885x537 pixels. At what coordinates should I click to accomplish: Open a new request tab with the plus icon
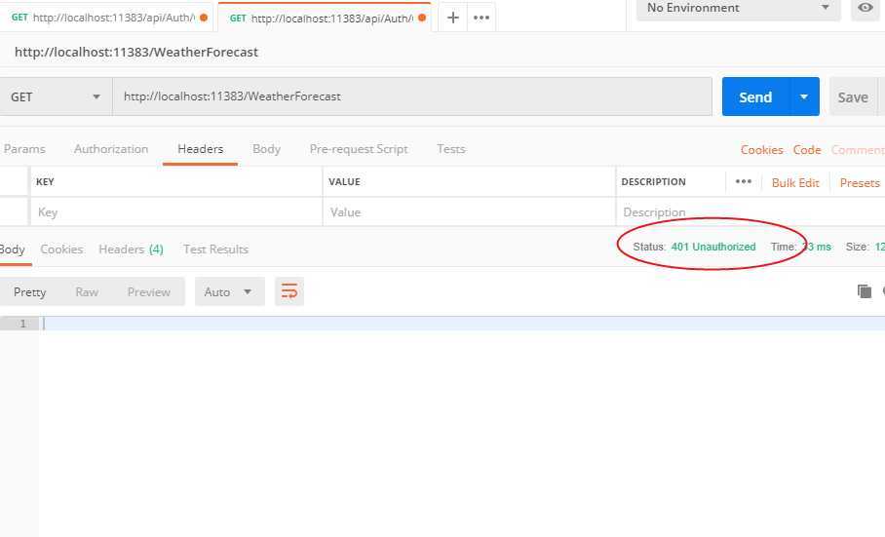[452, 18]
